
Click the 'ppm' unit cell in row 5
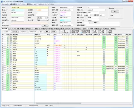tap(50, 45)
